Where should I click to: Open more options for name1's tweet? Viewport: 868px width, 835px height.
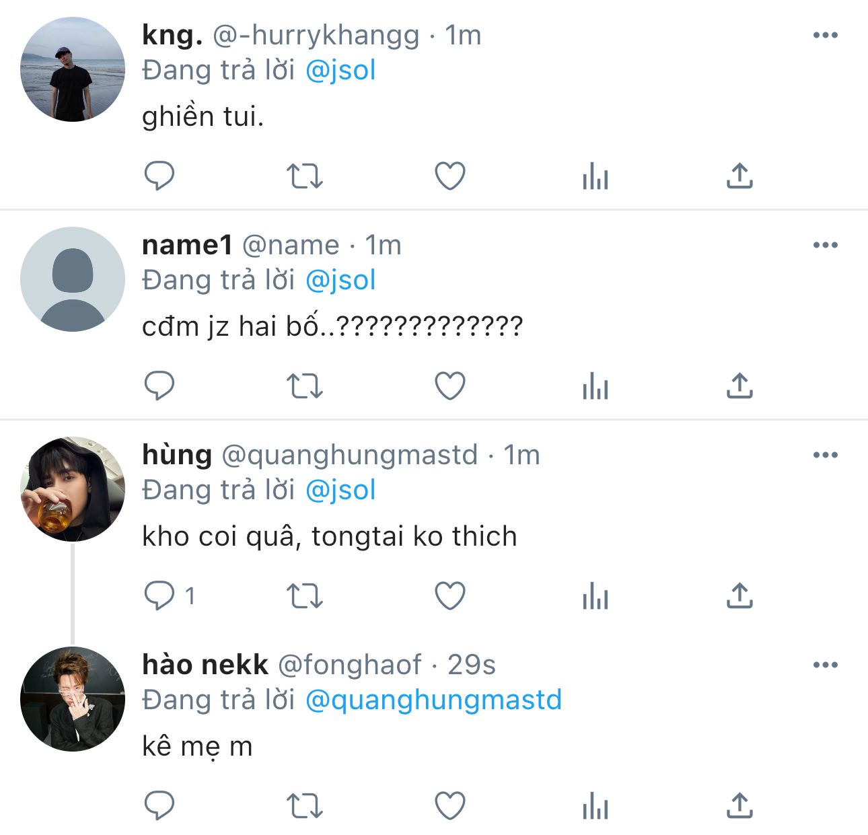[825, 246]
